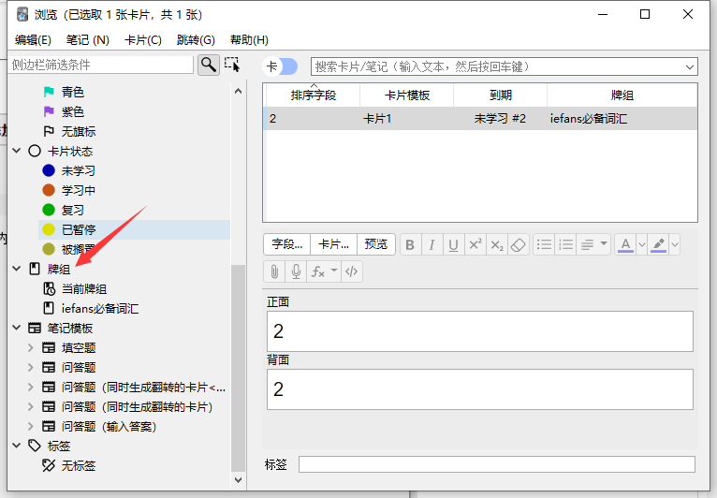Open the HTML editor code icon

click(x=351, y=271)
